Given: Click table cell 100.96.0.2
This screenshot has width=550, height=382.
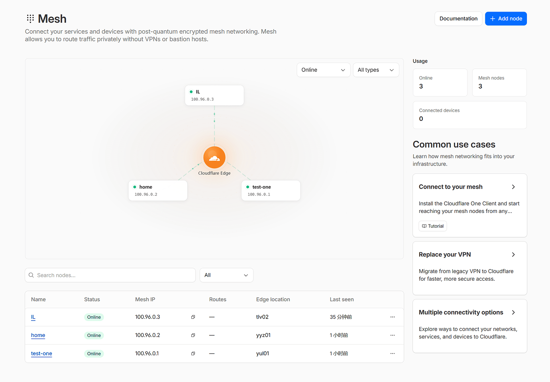Looking at the screenshot, I should click(x=147, y=335).
